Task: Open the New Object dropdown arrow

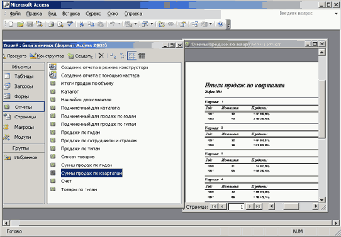Action: point(211,25)
